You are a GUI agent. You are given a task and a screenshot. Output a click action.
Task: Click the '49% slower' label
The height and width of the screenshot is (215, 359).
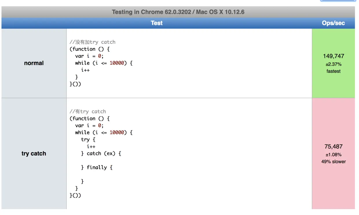[334, 162]
